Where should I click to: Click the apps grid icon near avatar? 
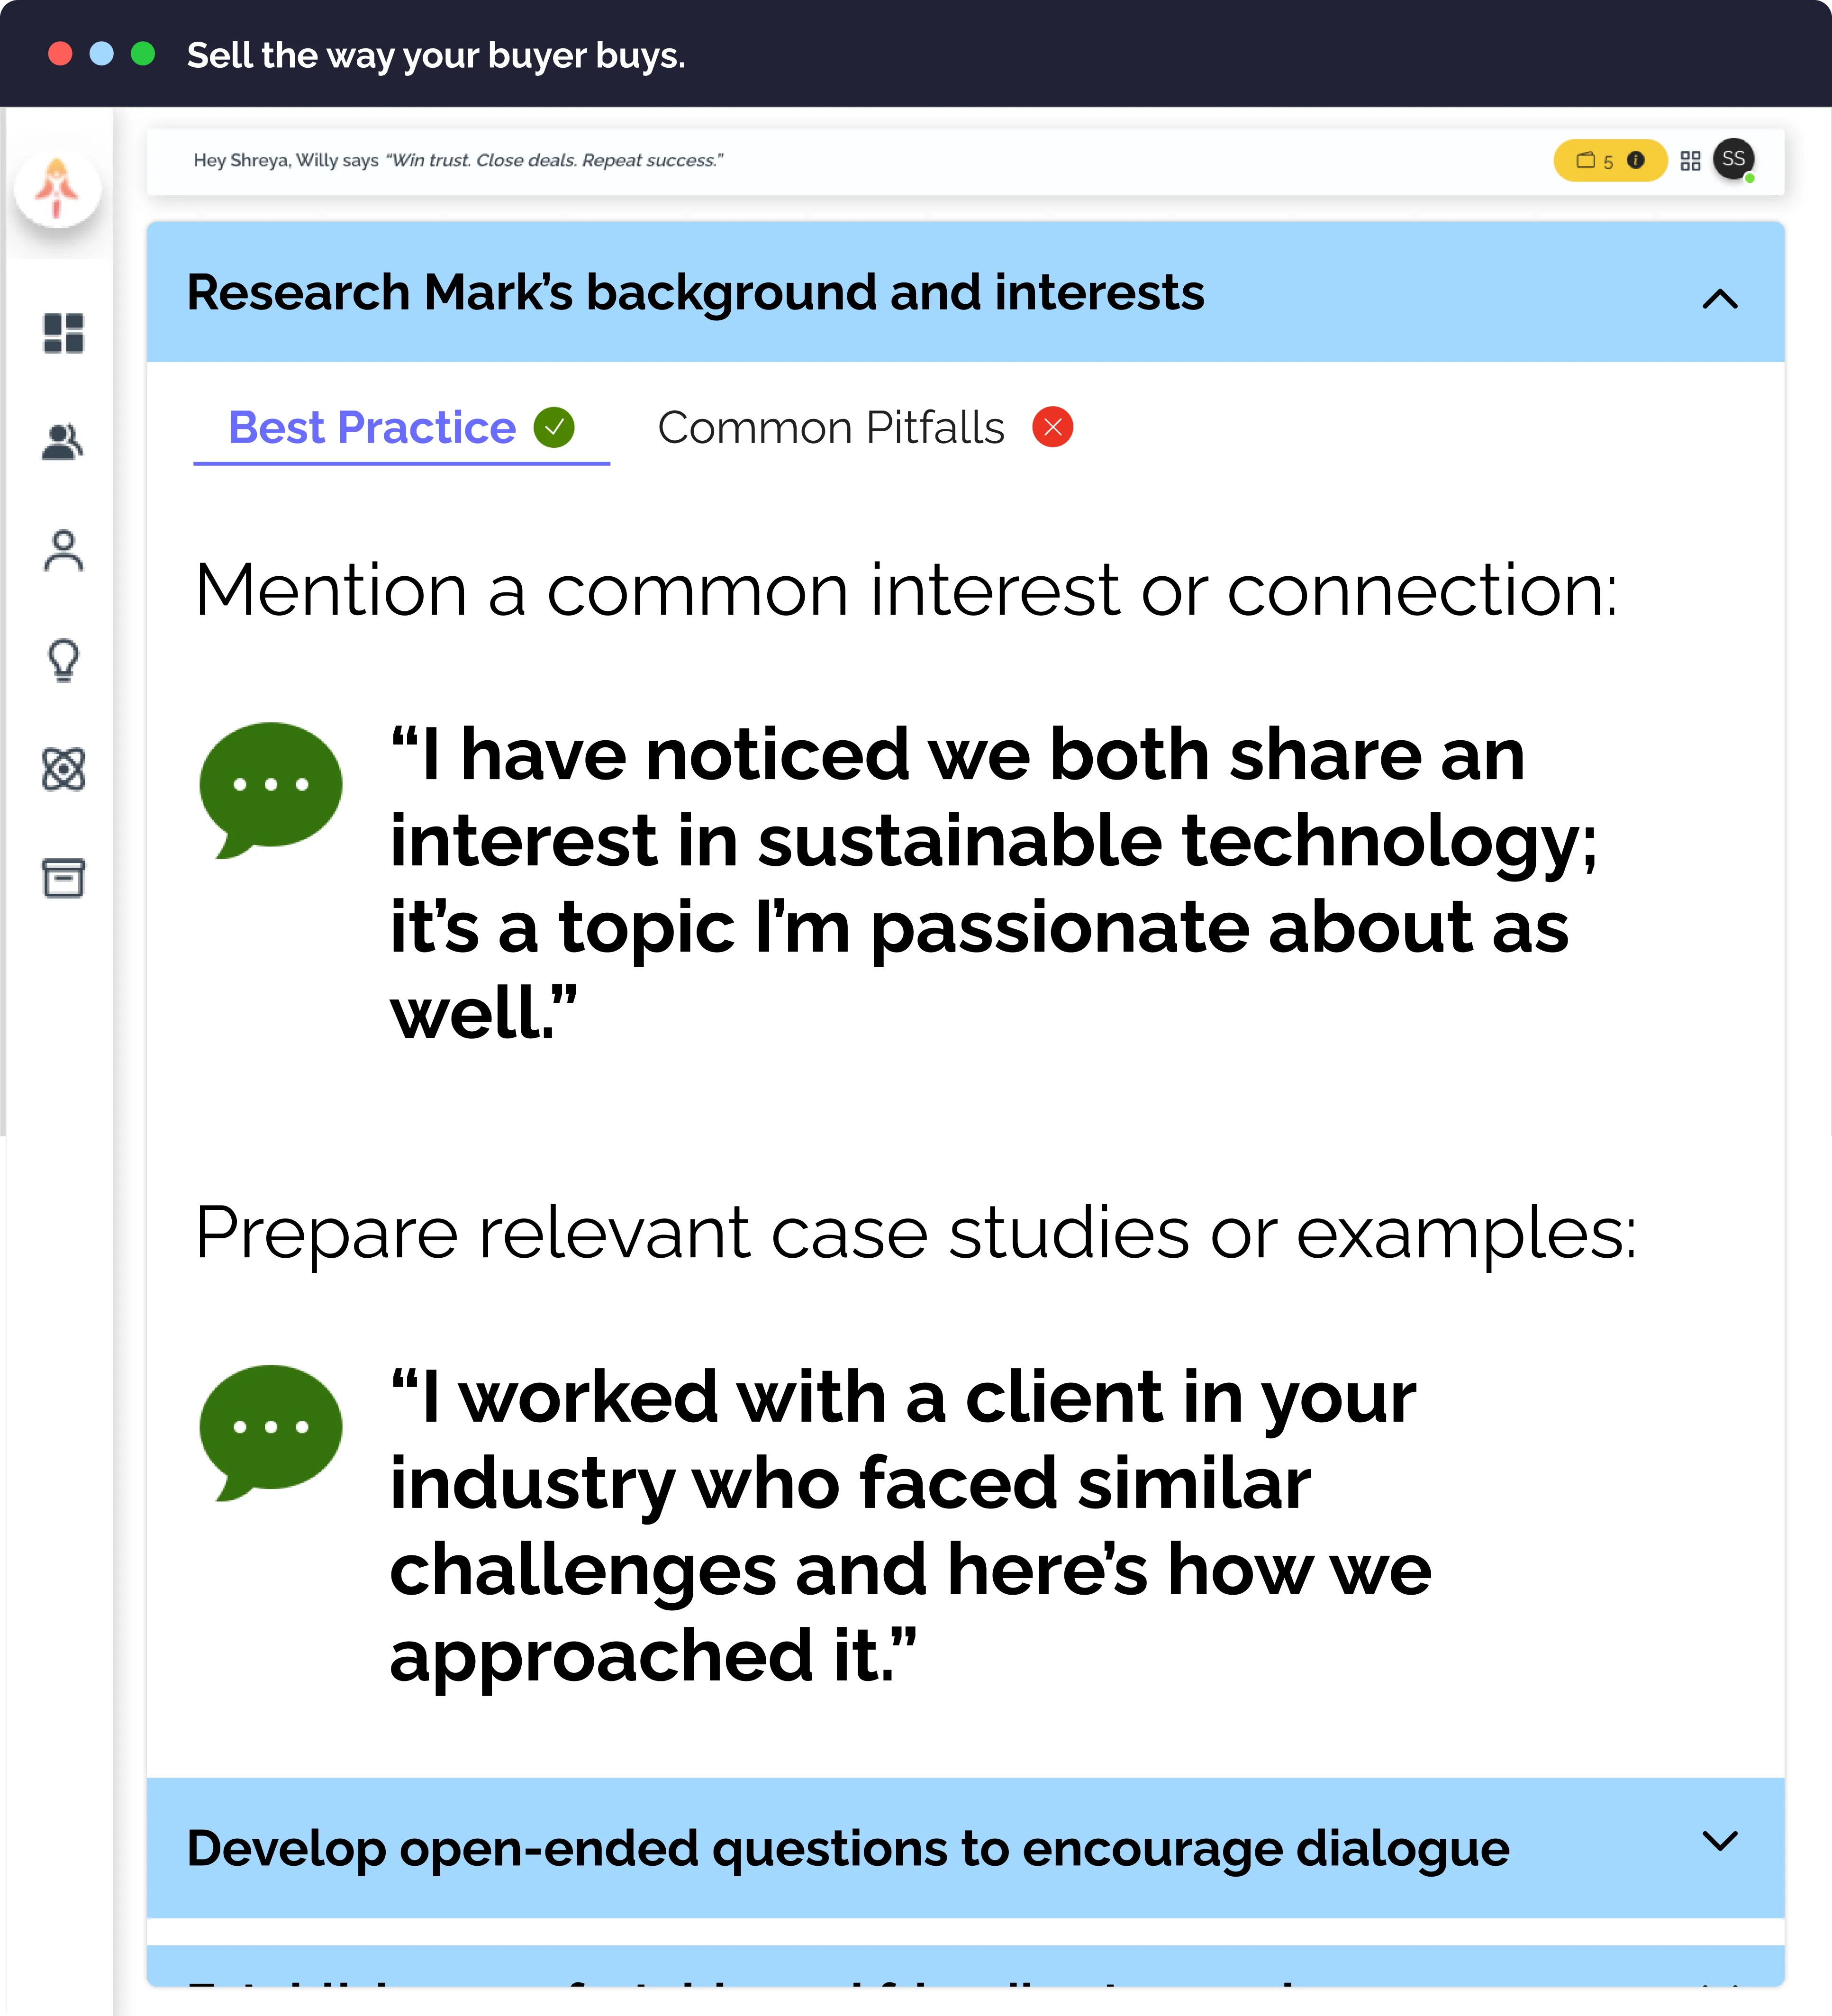[1690, 161]
